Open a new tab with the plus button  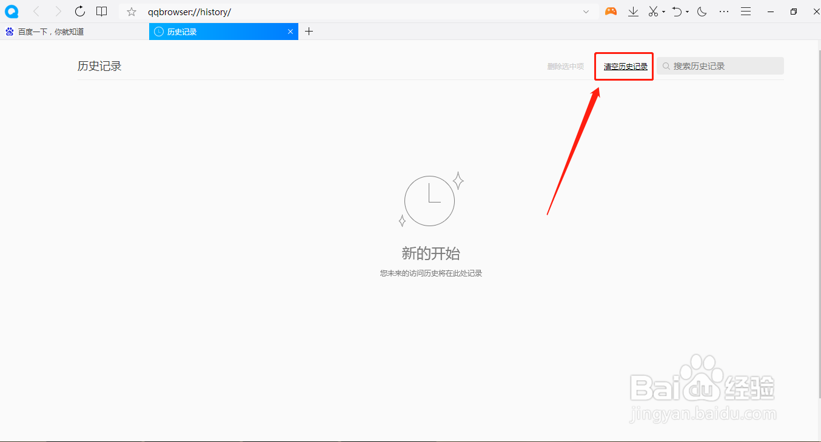coord(309,32)
